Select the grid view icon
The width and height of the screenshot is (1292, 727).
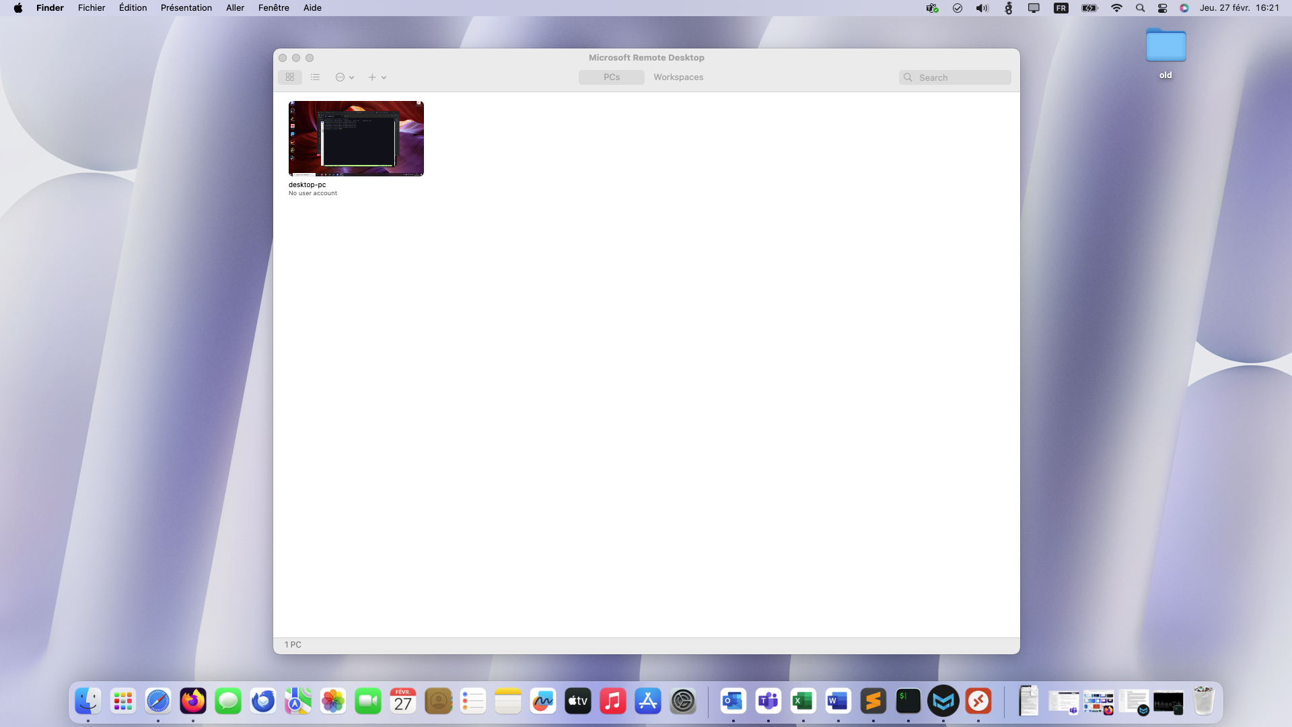click(x=289, y=77)
